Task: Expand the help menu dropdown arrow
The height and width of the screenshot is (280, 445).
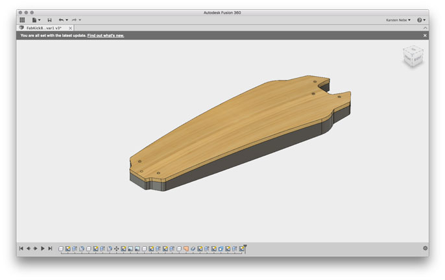Action: point(424,20)
